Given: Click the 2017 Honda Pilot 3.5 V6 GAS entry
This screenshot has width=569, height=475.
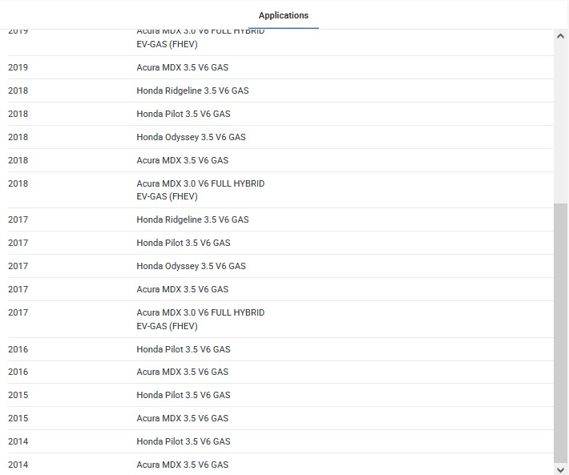Looking at the screenshot, I should tap(280, 243).
